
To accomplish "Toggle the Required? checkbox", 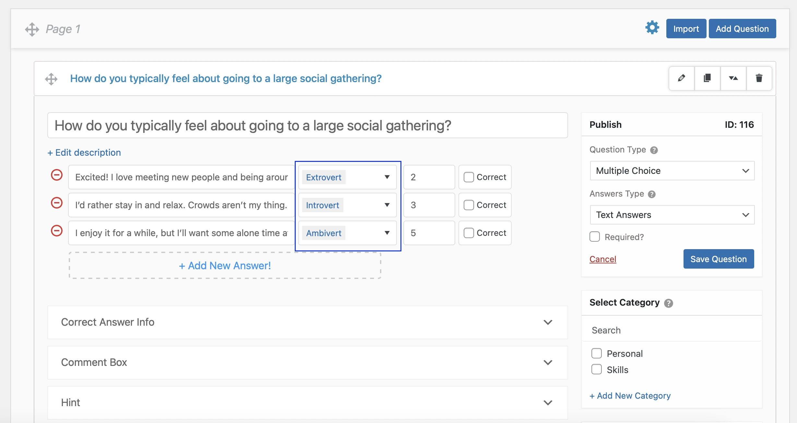I will [595, 237].
